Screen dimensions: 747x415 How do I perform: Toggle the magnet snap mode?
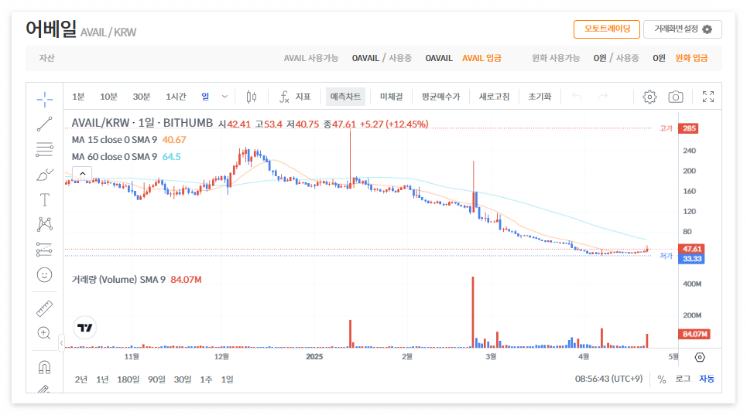click(x=45, y=367)
